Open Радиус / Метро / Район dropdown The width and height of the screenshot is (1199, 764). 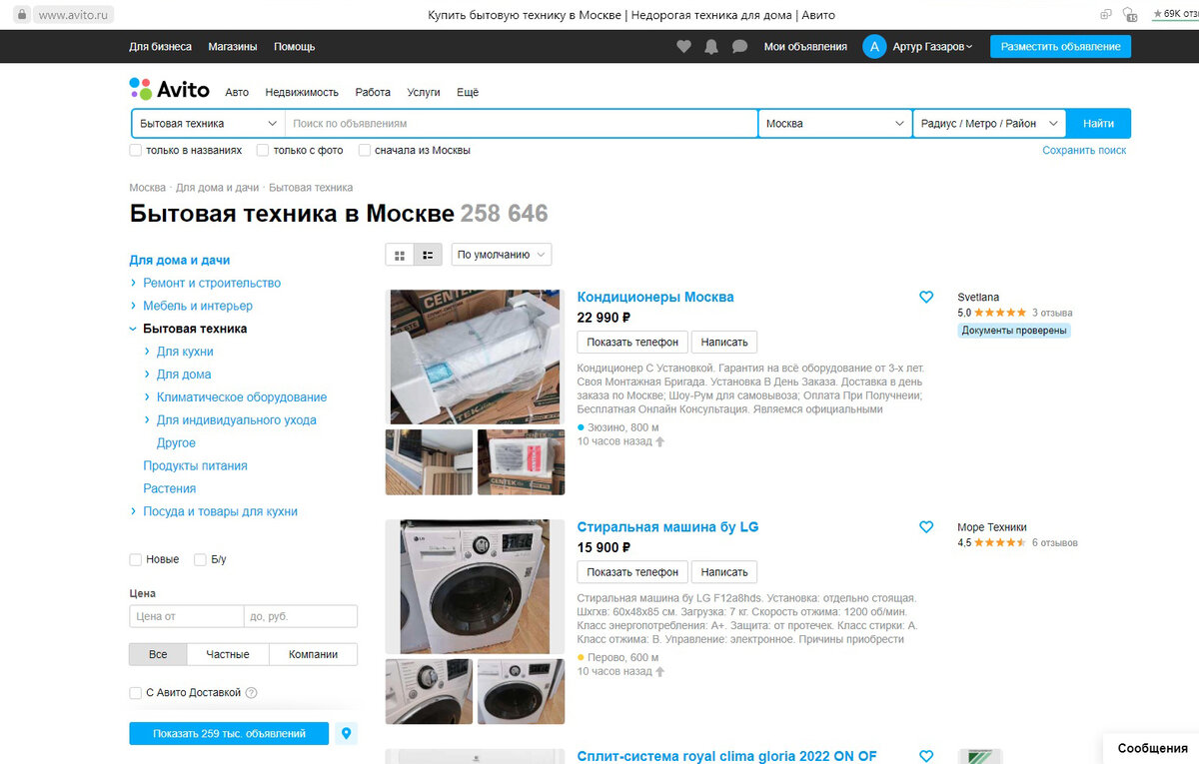click(x=989, y=124)
